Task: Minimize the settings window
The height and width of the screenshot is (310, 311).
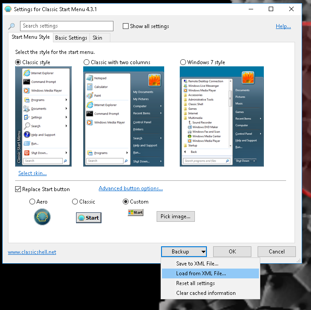Action: point(251,9)
